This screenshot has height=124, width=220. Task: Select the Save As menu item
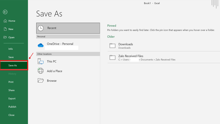click(13, 66)
